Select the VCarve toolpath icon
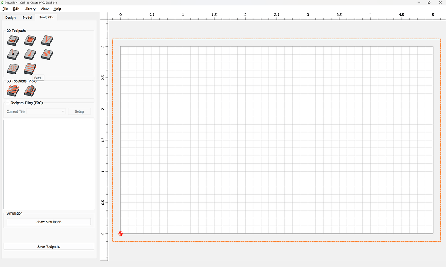The height and width of the screenshot is (267, 446). click(x=47, y=40)
